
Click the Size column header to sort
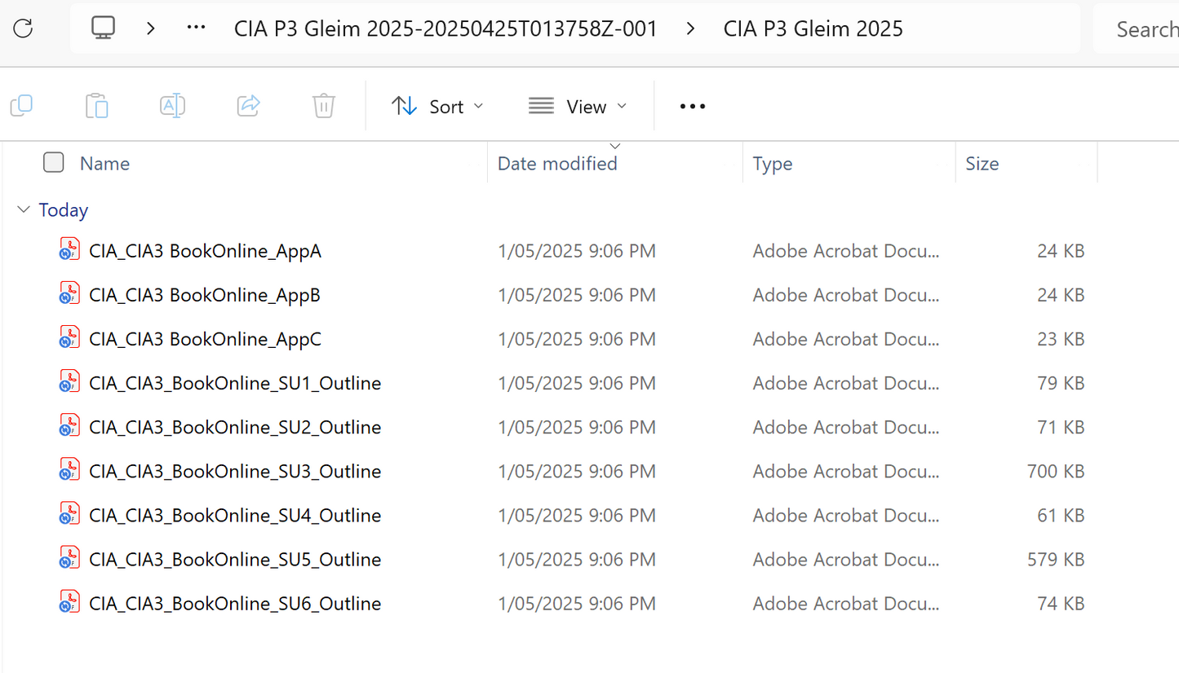coord(982,164)
